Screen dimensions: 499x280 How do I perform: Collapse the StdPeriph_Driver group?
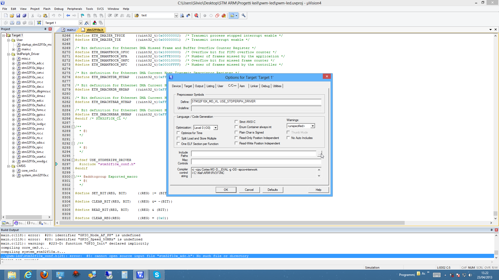(9, 54)
